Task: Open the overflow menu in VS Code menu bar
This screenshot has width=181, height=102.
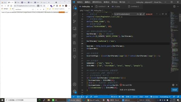Action: [x=129, y=2]
